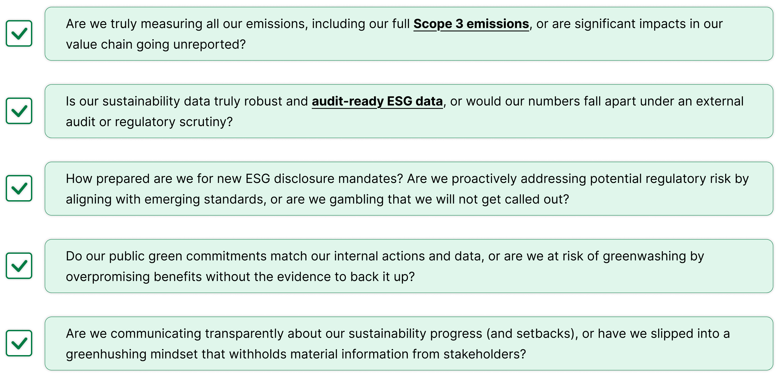Select the card on communicating transparently with stakeholders

coord(409,344)
